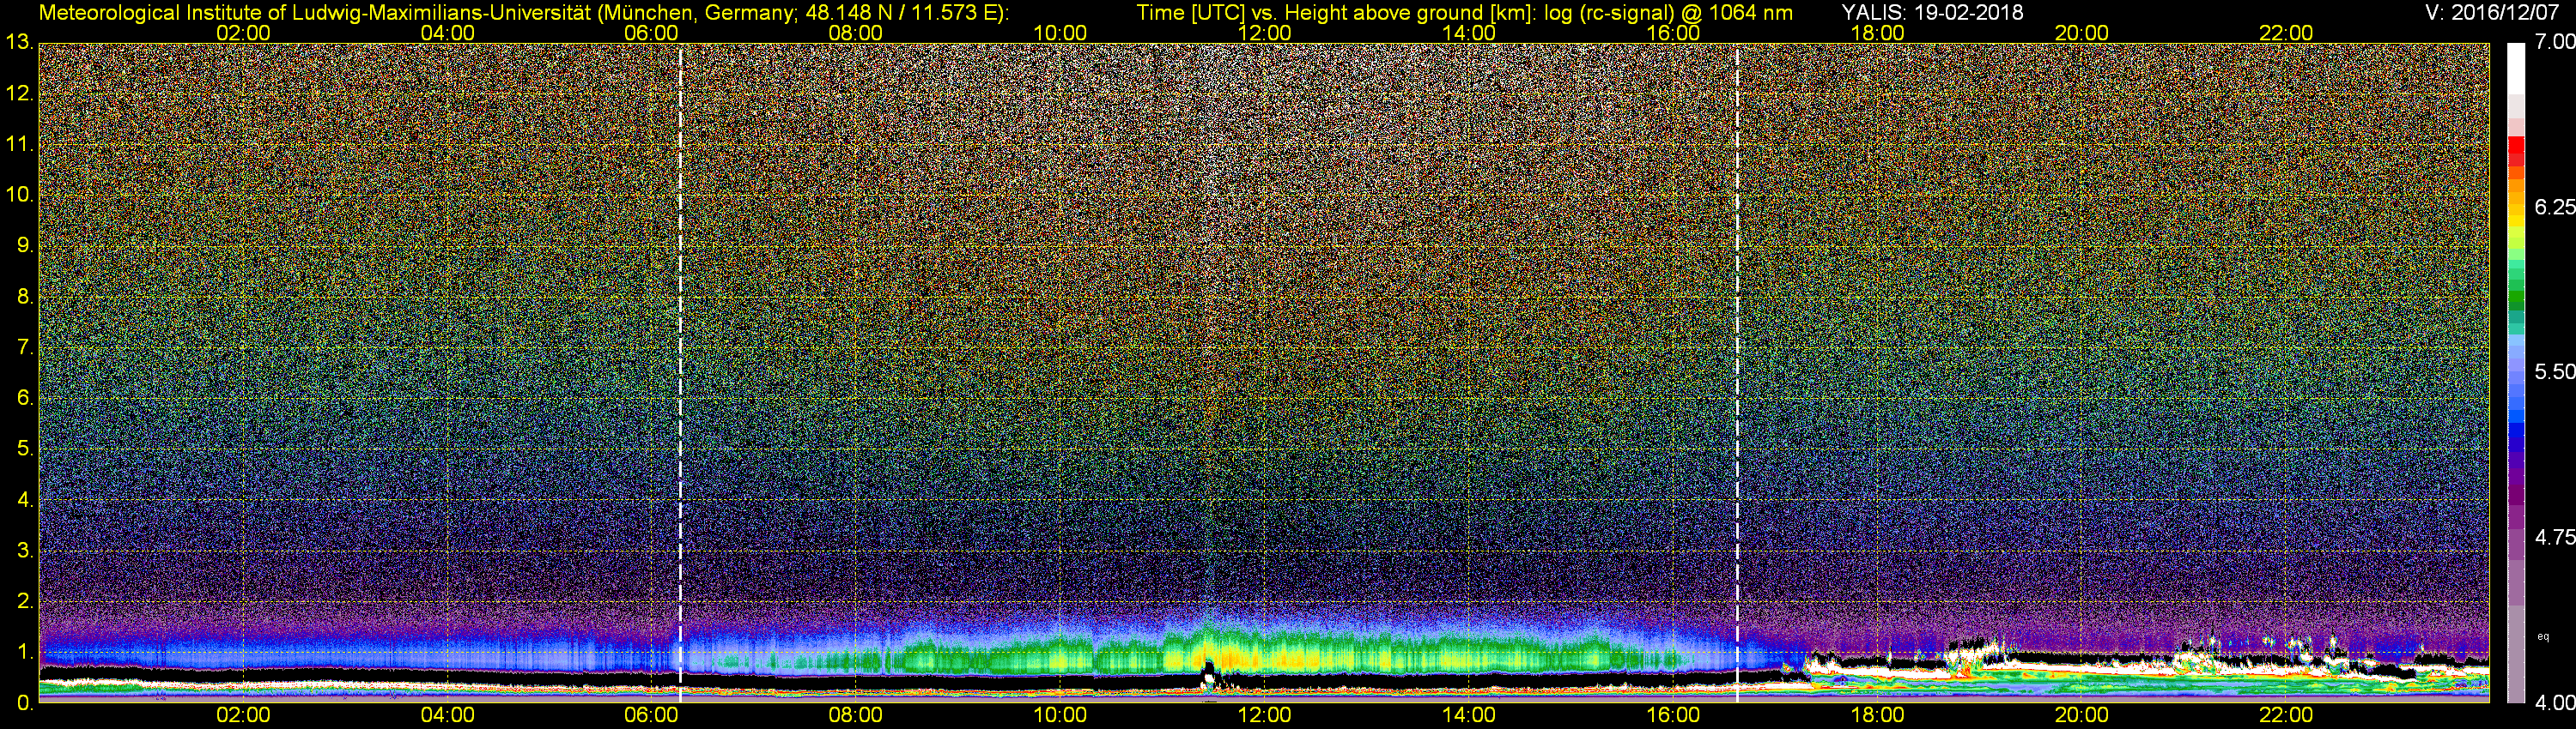Click the 04:00 label on the bottom time axis
This screenshot has width=2576, height=729.
point(447,716)
